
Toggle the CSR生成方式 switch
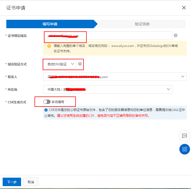click(47, 102)
